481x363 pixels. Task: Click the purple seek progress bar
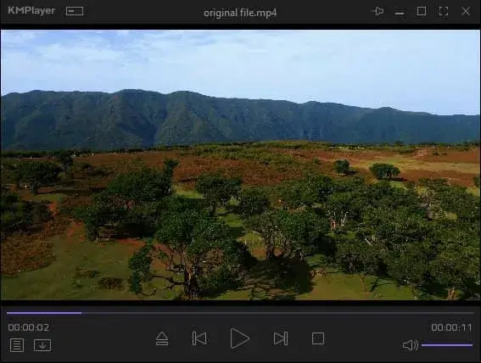(x=240, y=313)
